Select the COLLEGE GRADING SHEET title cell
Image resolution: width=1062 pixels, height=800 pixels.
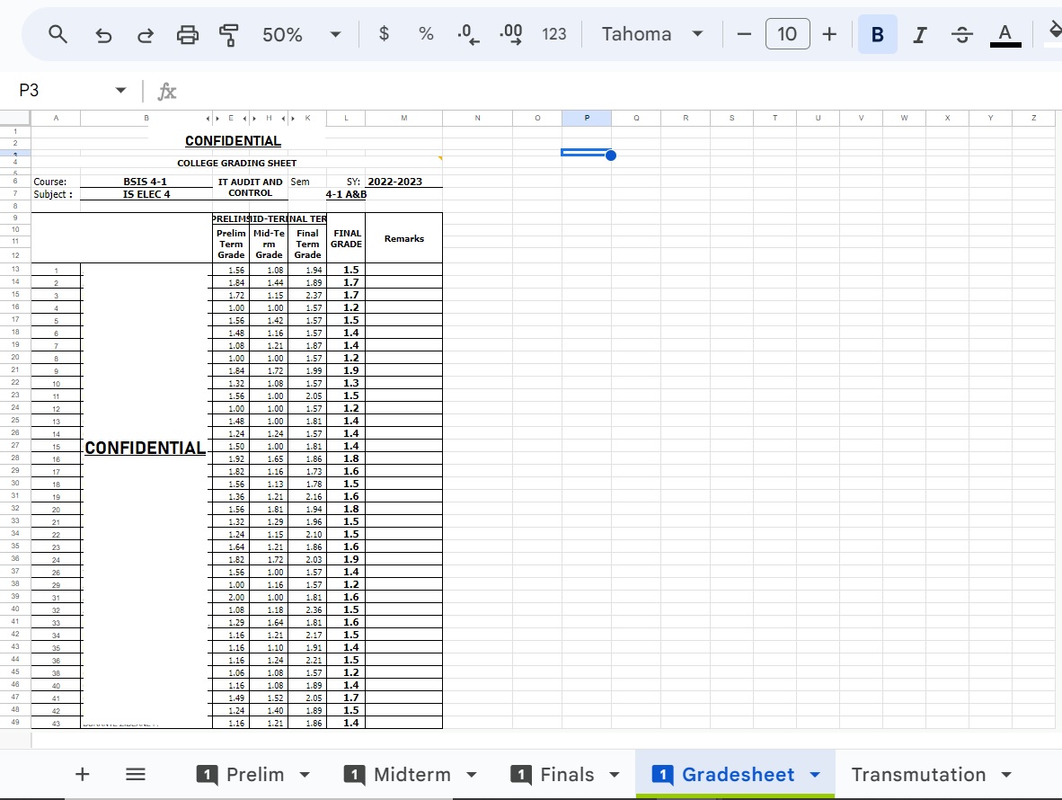click(236, 163)
